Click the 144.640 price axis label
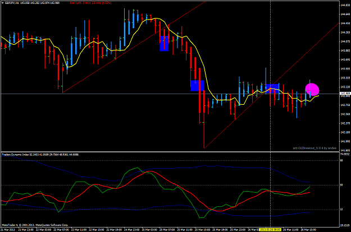This screenshot has height=232, width=351. 345,14
